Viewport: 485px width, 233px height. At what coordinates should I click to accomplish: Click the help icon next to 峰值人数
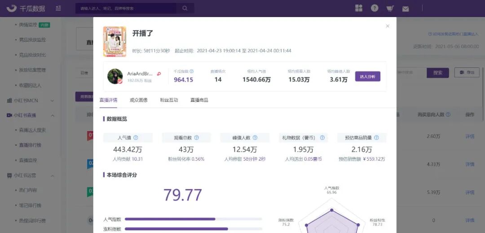coord(255,138)
